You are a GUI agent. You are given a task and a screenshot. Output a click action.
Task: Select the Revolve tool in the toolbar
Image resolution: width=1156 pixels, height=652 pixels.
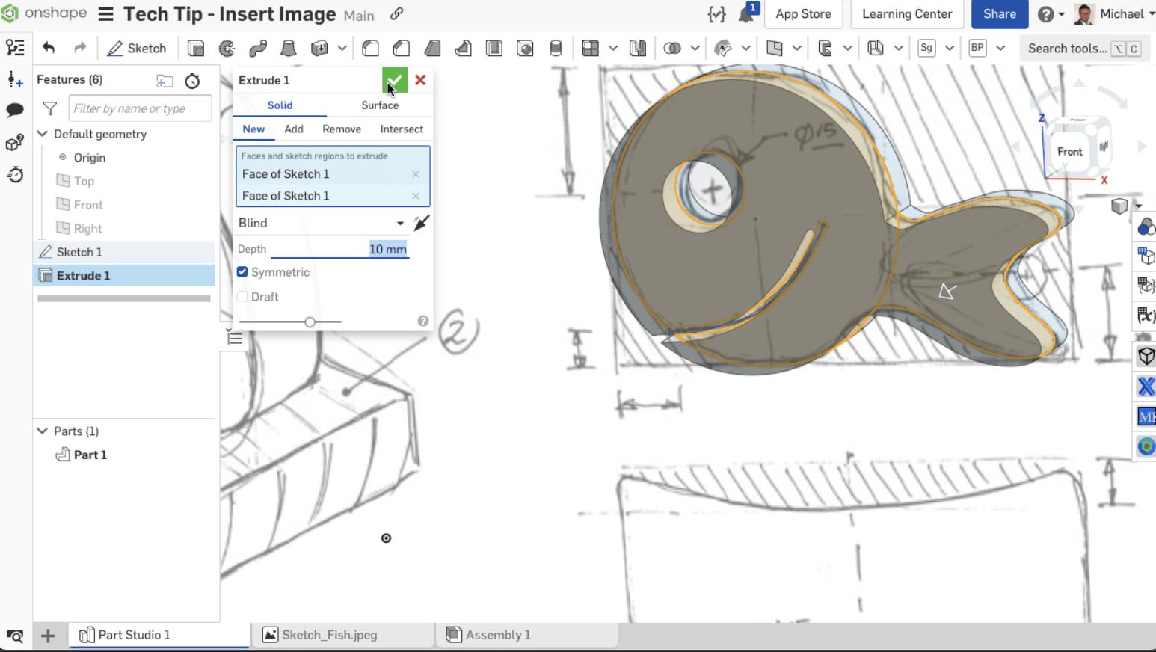227,49
